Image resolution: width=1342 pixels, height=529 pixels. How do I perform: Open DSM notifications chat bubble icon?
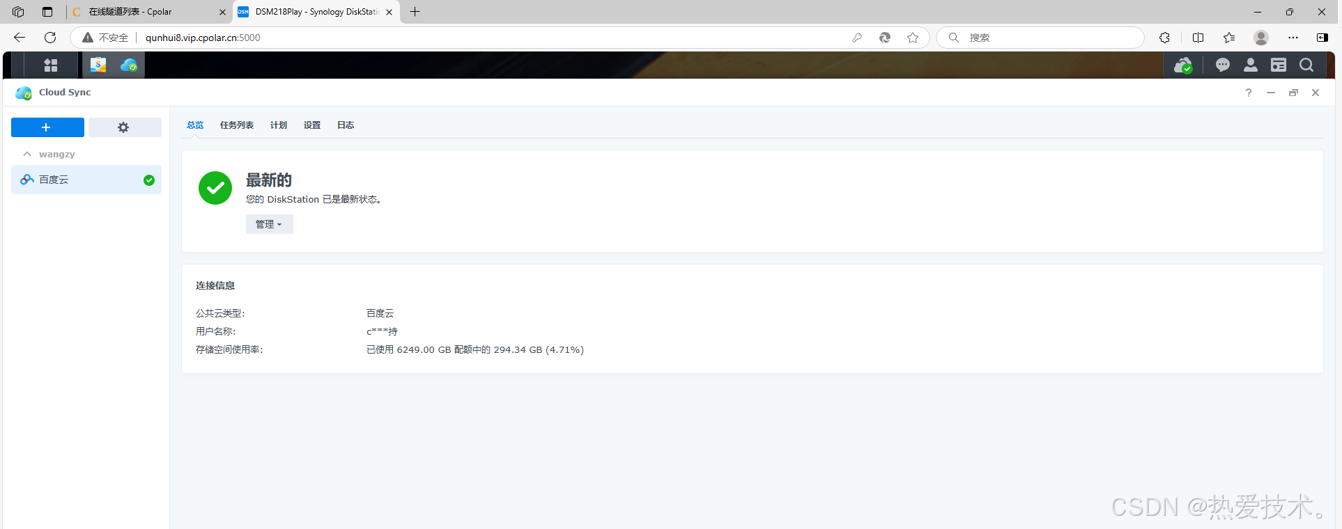[1223, 65]
